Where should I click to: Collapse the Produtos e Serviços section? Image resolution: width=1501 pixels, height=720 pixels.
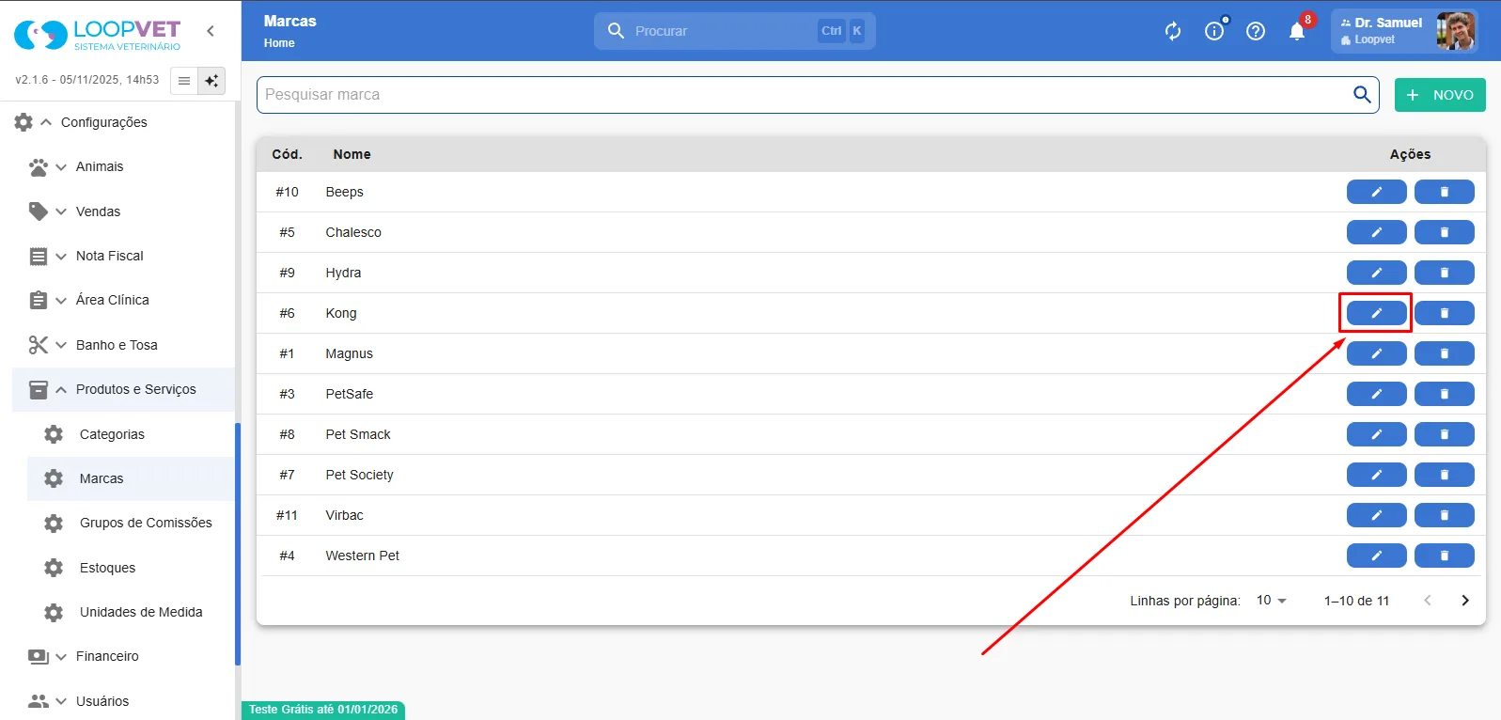[124, 389]
